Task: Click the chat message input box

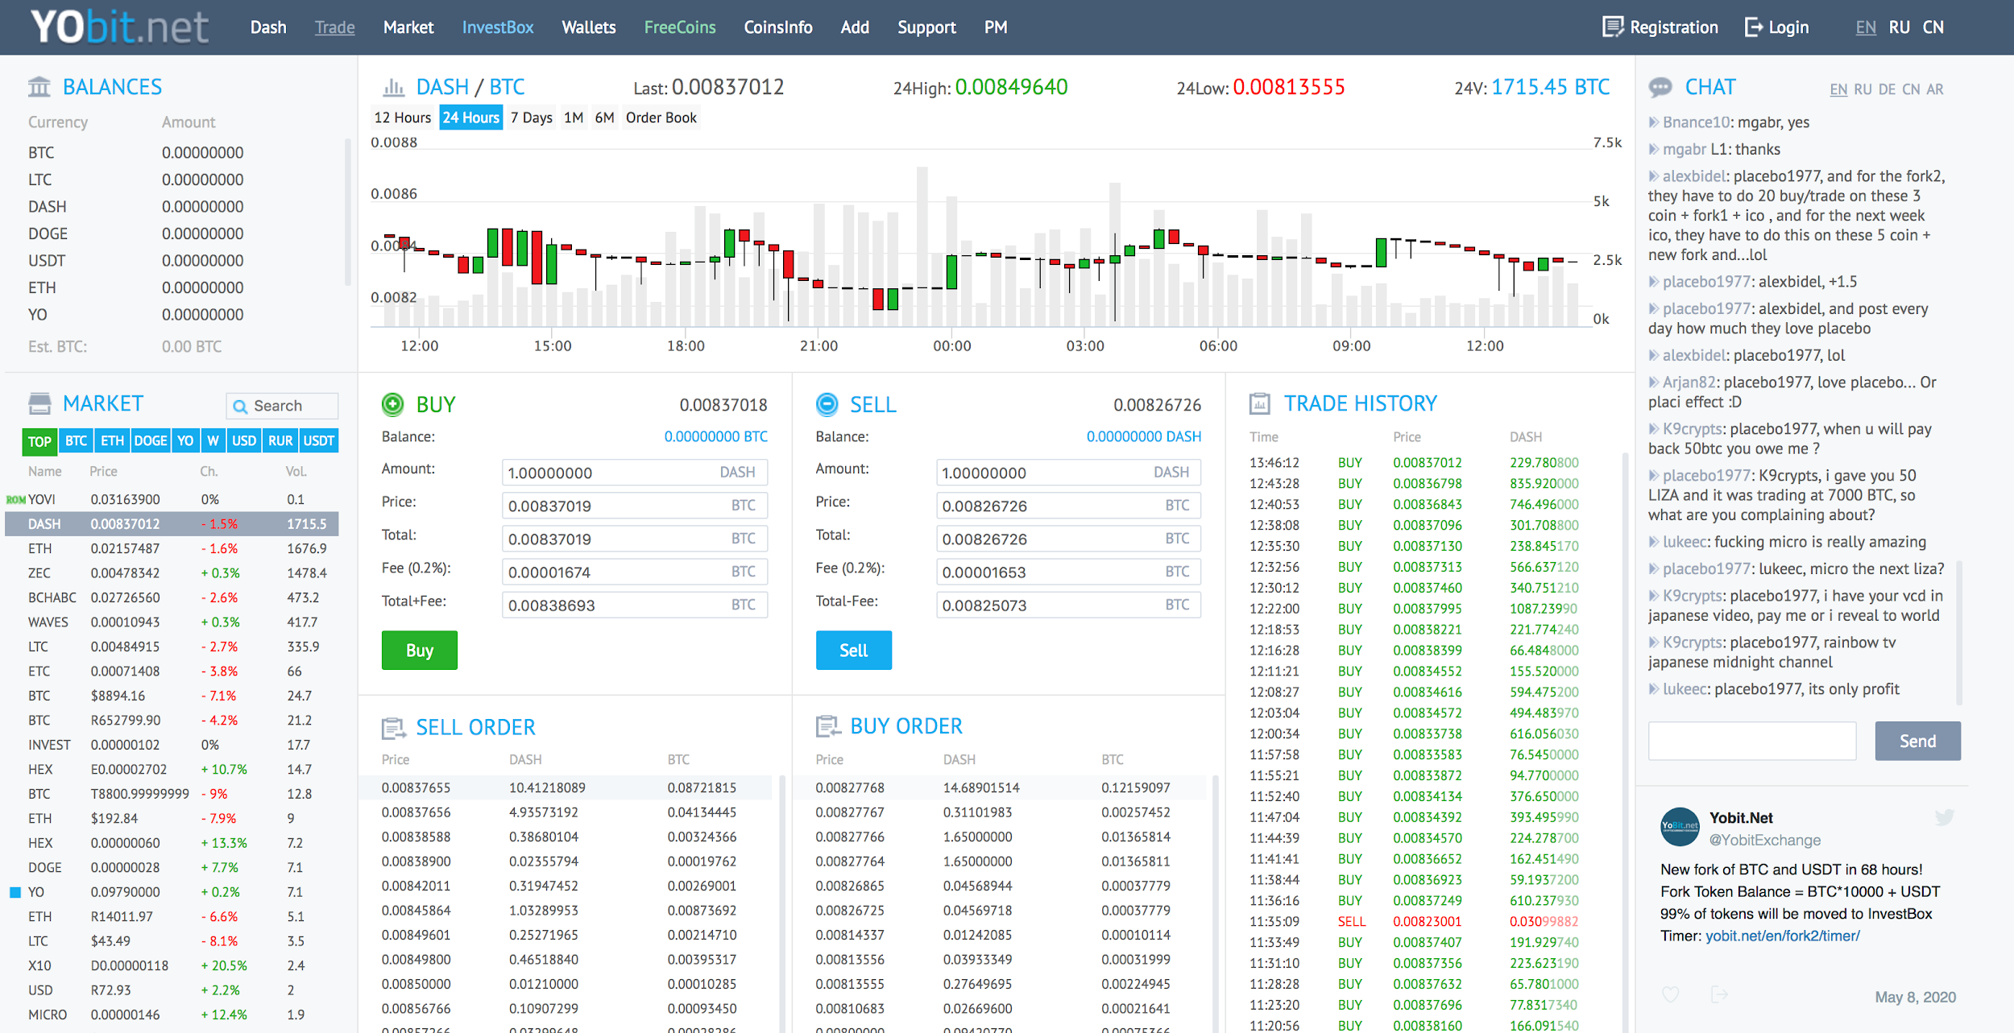Action: [1752, 742]
